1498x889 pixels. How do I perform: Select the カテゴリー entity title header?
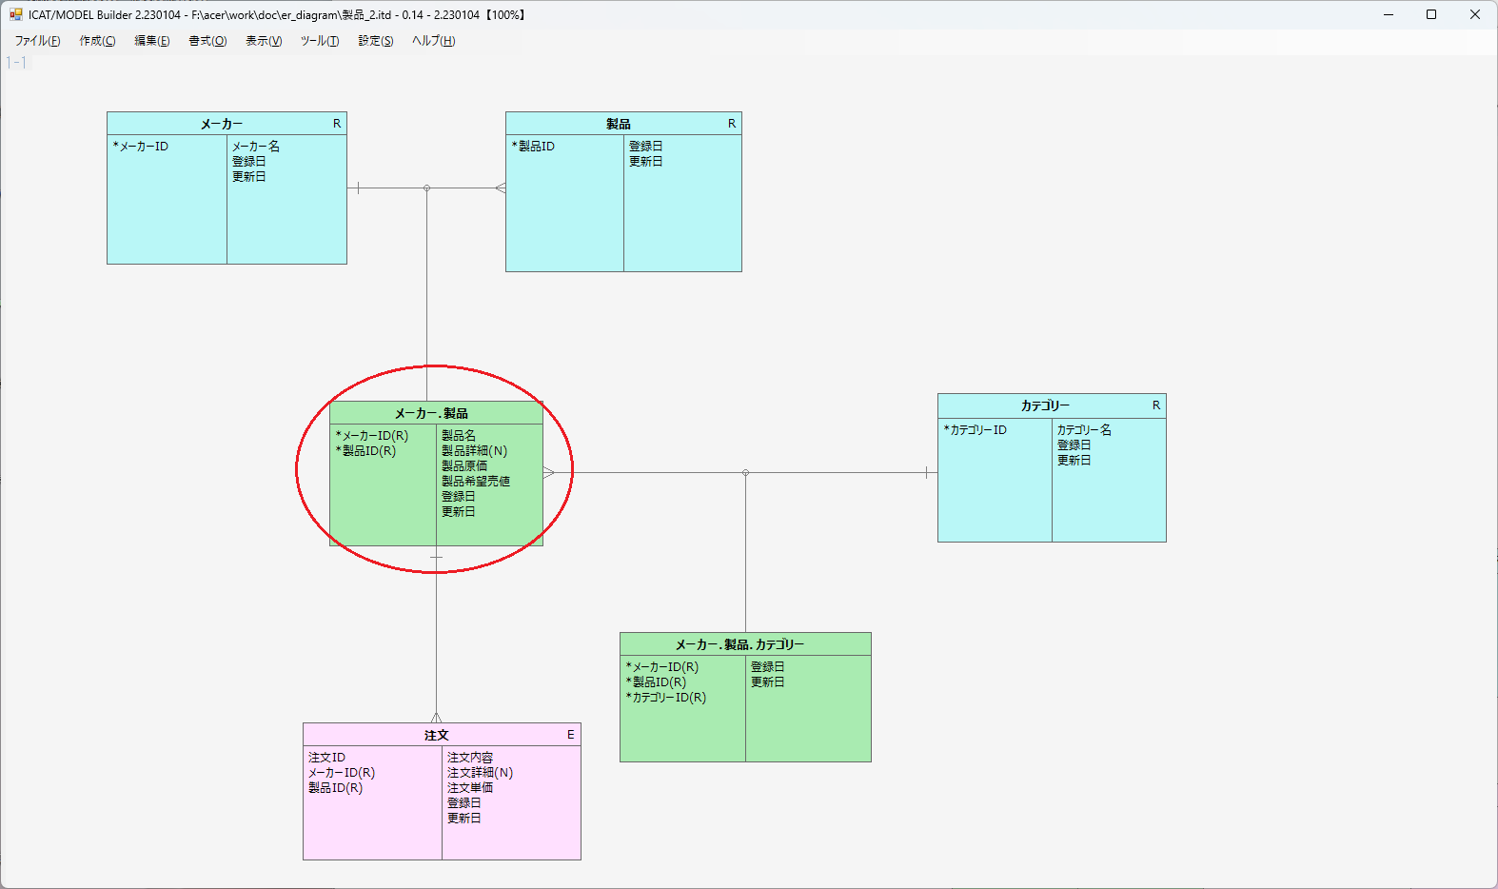pos(1045,405)
